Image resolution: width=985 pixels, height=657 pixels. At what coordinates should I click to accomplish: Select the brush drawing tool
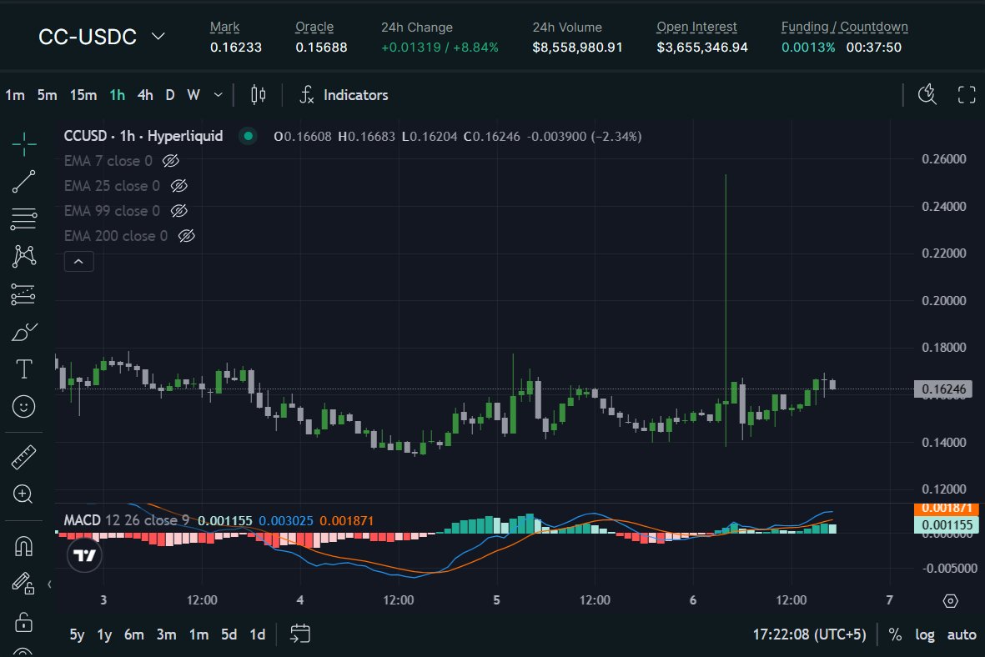click(24, 332)
